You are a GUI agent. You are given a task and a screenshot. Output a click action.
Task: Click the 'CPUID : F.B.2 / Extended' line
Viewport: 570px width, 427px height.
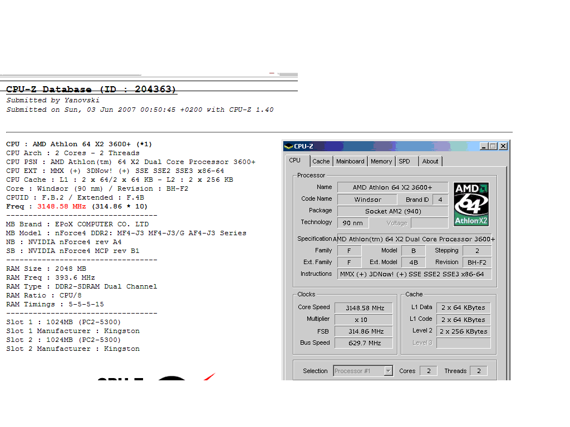[x=75, y=197]
